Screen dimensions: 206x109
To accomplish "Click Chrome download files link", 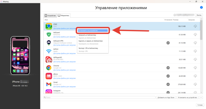I will tap(65, 70).
